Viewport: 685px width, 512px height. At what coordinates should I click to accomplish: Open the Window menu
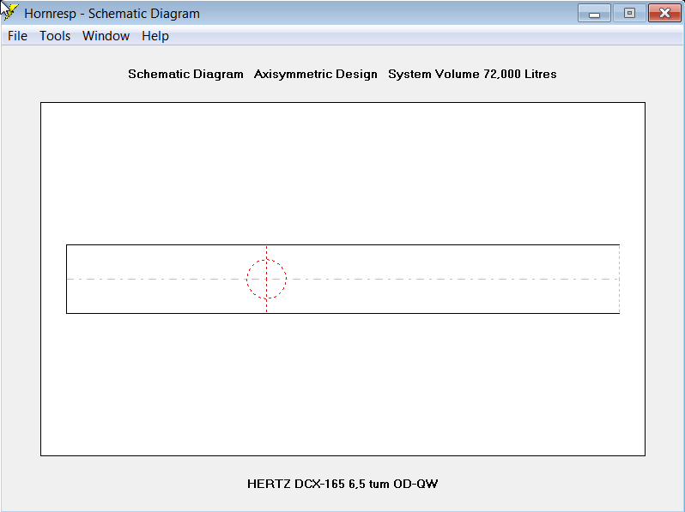[106, 36]
